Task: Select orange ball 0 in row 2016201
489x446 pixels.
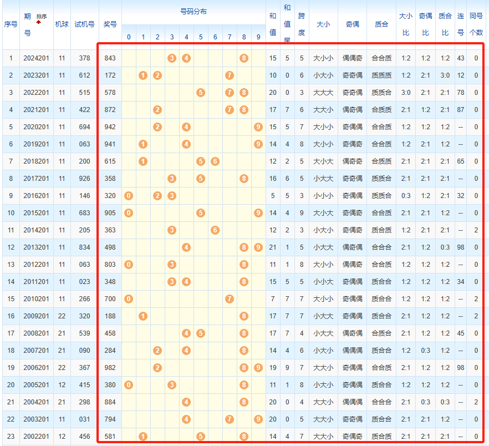Action: (129, 196)
